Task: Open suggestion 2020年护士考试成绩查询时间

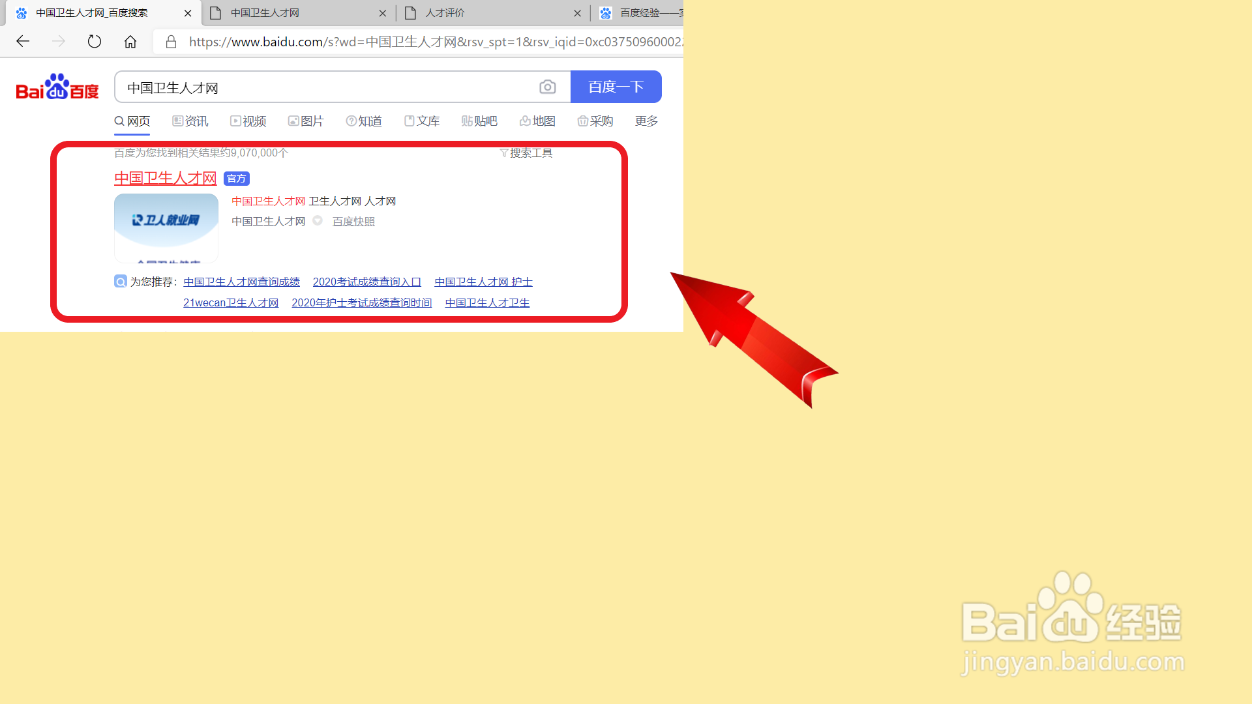Action: [x=362, y=303]
